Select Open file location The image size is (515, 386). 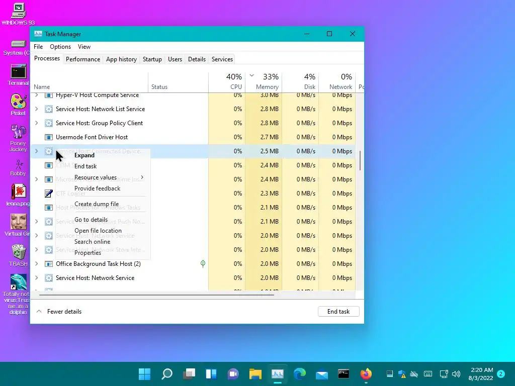click(98, 231)
